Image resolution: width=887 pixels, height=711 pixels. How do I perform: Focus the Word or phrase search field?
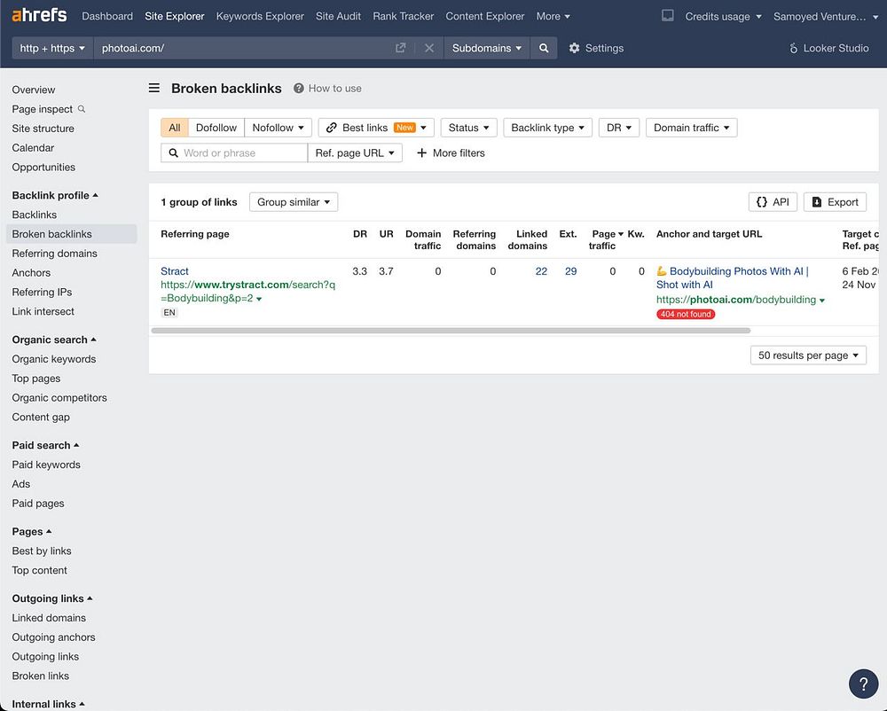(234, 152)
